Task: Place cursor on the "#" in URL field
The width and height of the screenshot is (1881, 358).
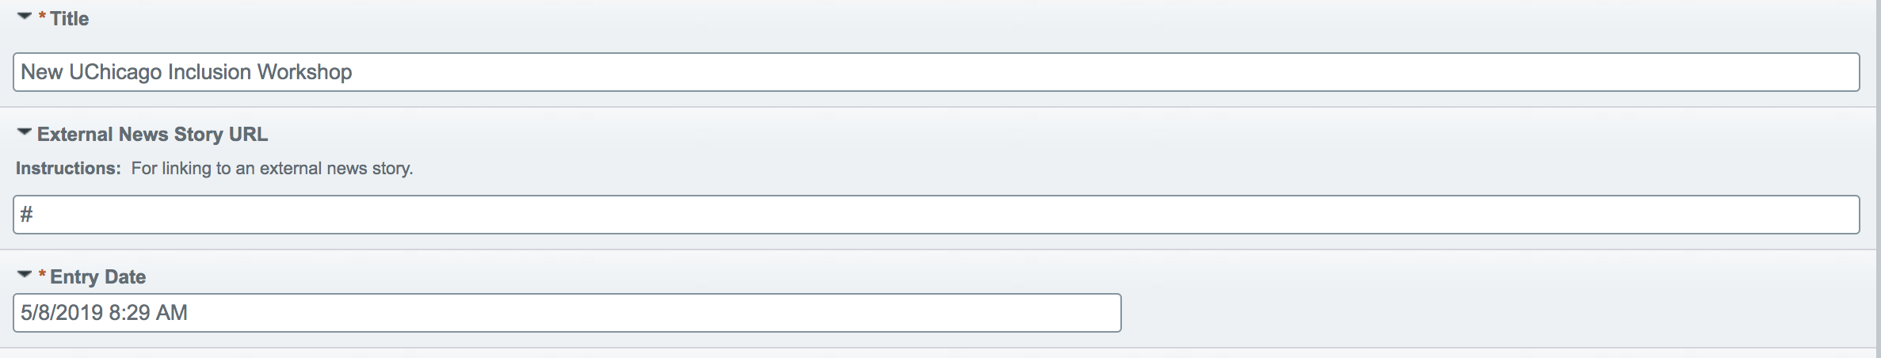Action: click(x=27, y=215)
